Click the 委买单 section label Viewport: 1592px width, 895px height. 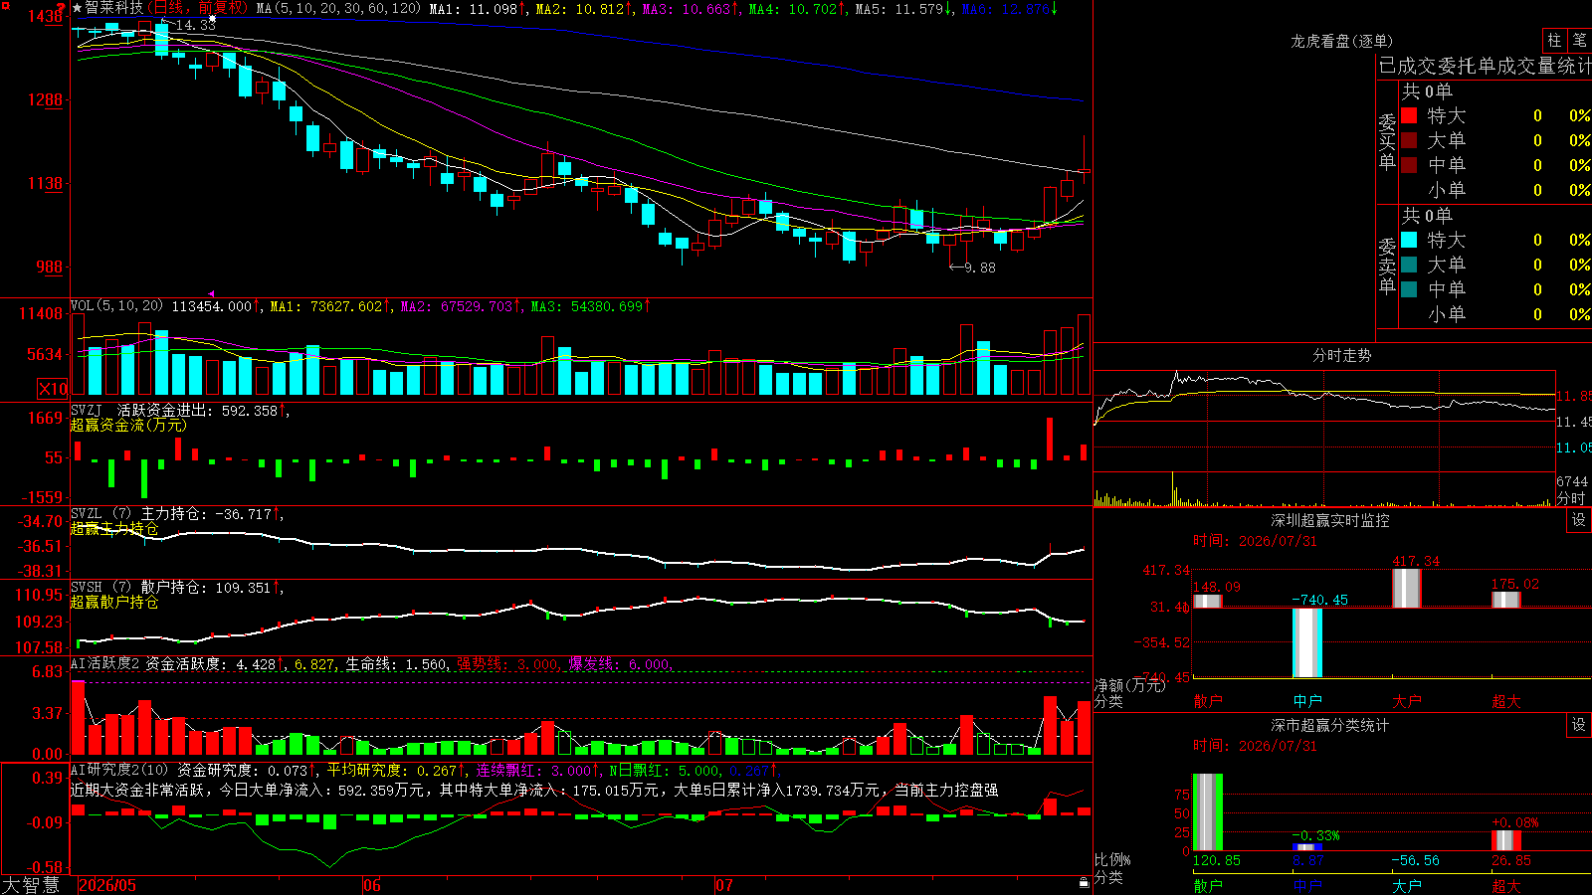(1387, 142)
